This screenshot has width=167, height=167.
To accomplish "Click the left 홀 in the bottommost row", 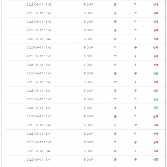I will (115, 159).
